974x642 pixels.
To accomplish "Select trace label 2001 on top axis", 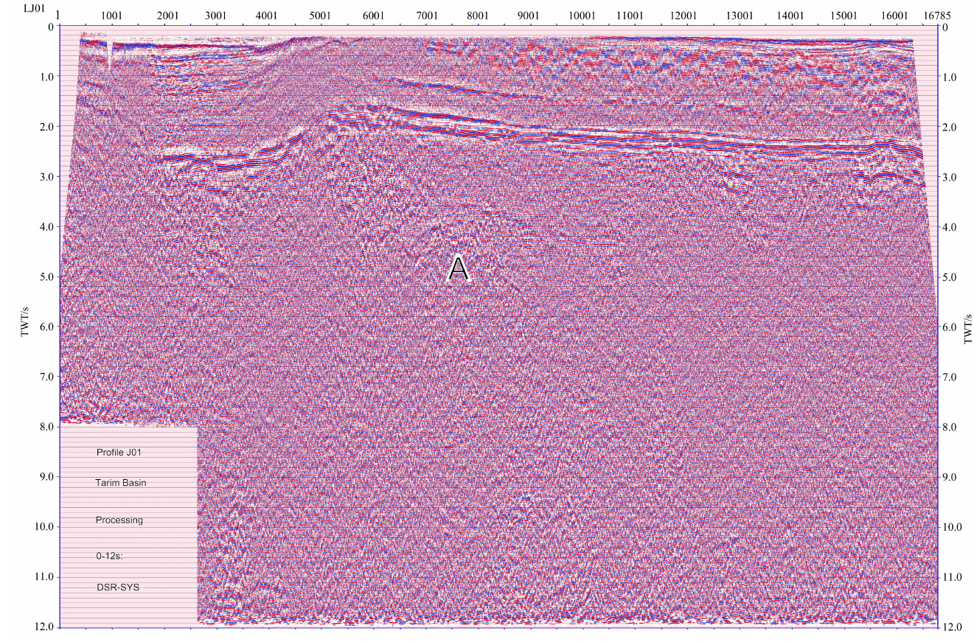I will [x=167, y=15].
